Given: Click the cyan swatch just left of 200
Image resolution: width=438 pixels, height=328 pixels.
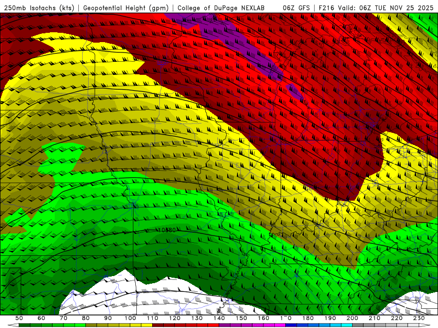Looking at the screenshot, I should click(x=347, y=325).
